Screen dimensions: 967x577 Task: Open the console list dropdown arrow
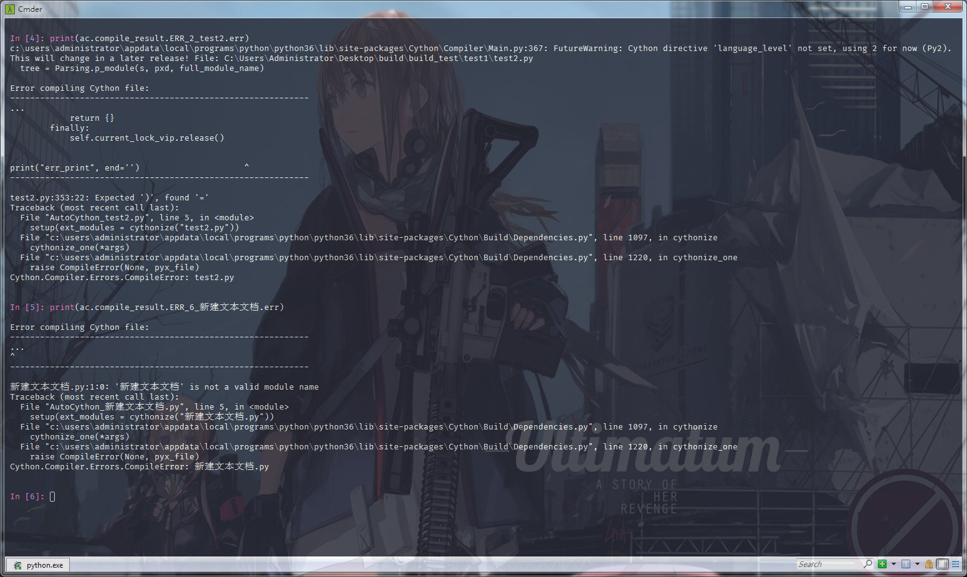click(917, 564)
